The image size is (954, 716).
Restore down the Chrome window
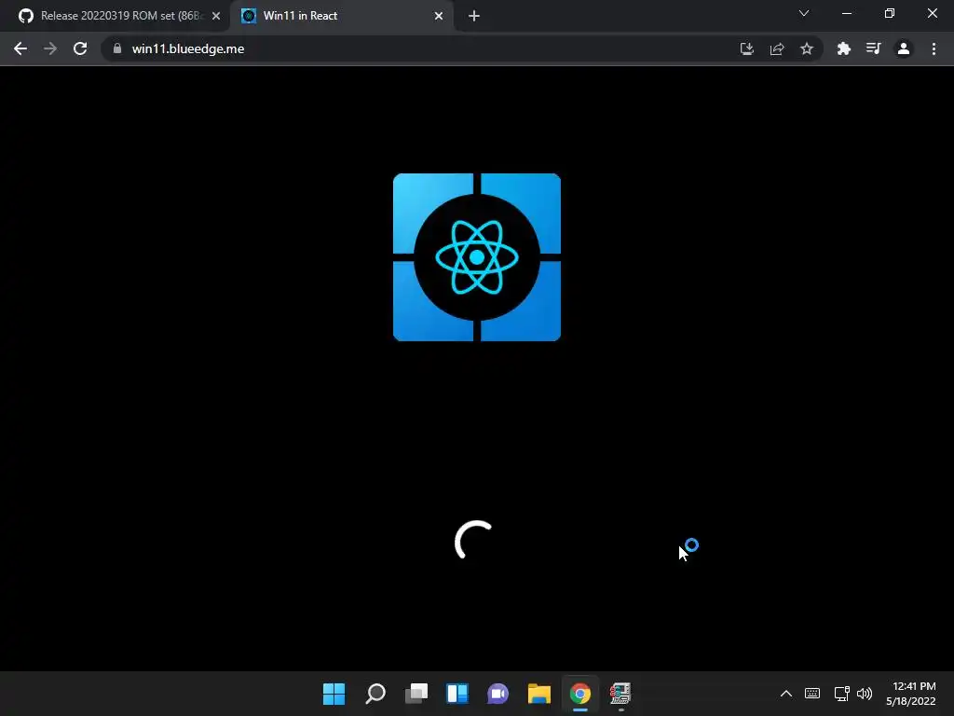[x=890, y=13]
